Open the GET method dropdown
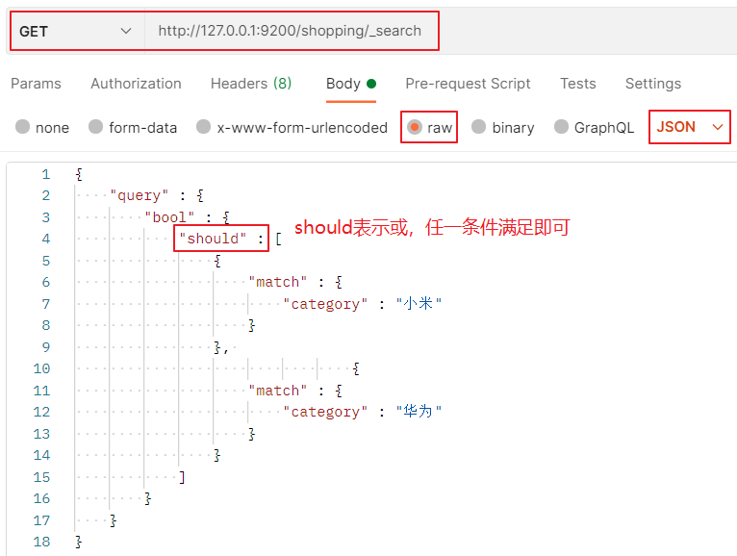 click(77, 32)
